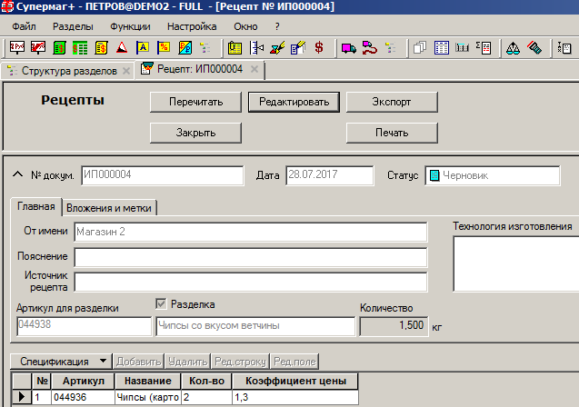Click the Артикул для разделки field 044938

pyautogui.click(x=85, y=326)
